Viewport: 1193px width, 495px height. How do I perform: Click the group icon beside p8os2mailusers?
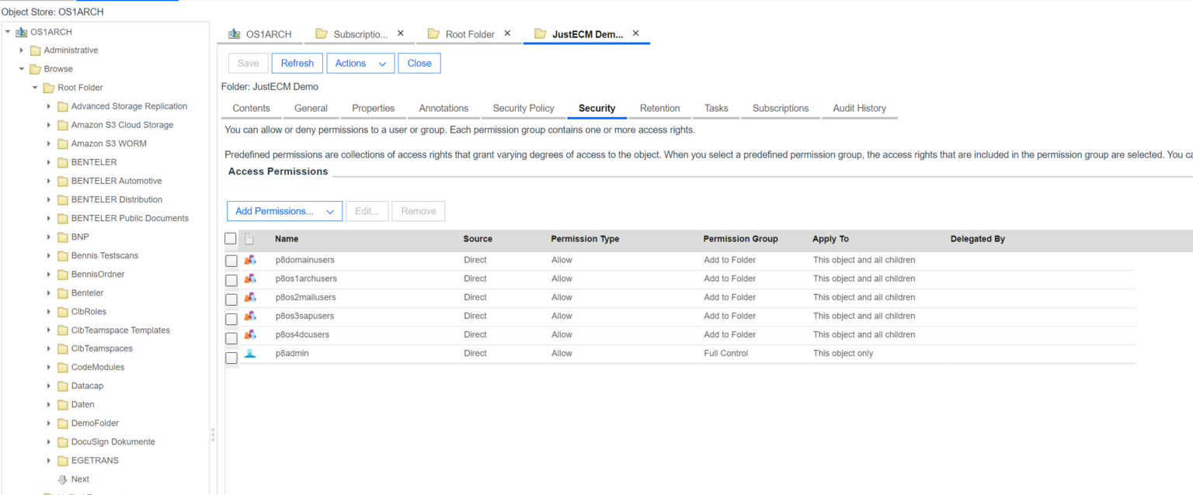pyautogui.click(x=250, y=297)
